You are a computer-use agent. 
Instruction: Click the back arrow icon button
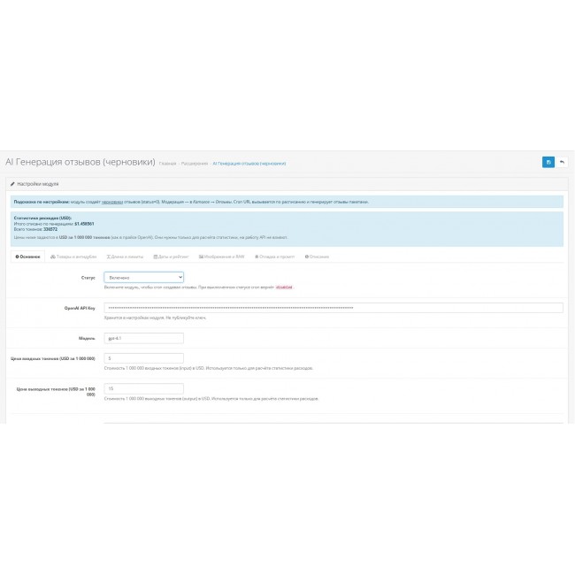[x=562, y=162]
